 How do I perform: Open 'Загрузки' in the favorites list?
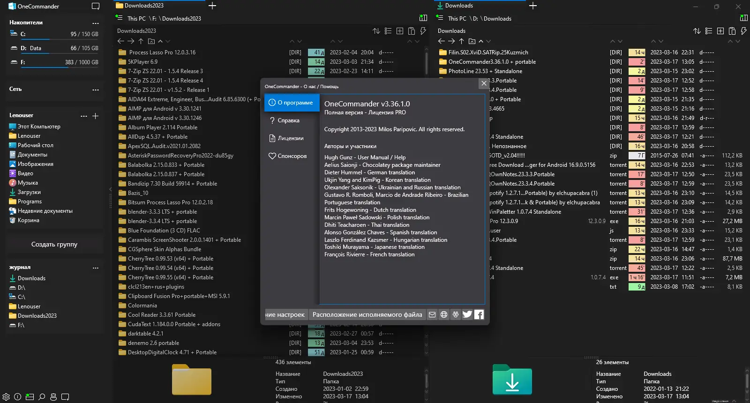tap(25, 192)
